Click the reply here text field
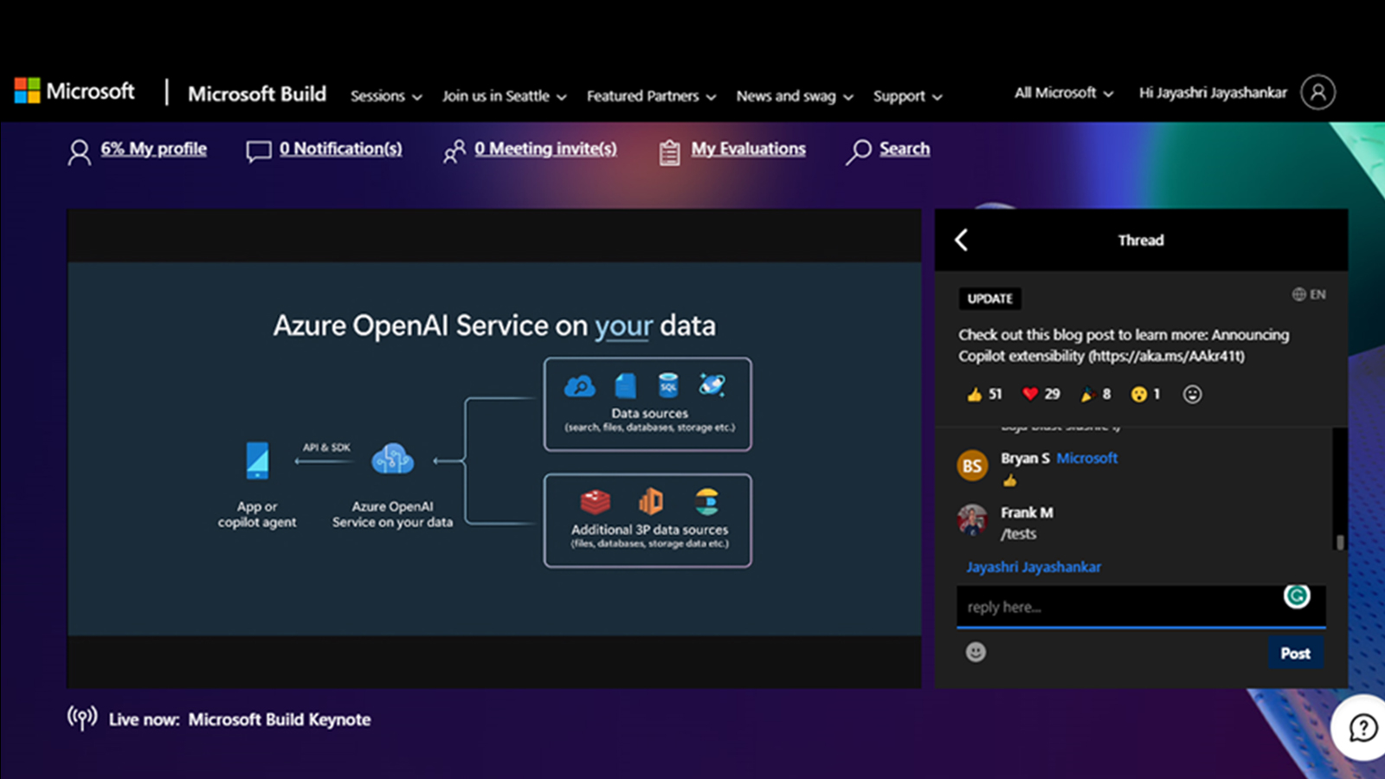Viewport: 1385px width, 779px height. (x=1141, y=607)
